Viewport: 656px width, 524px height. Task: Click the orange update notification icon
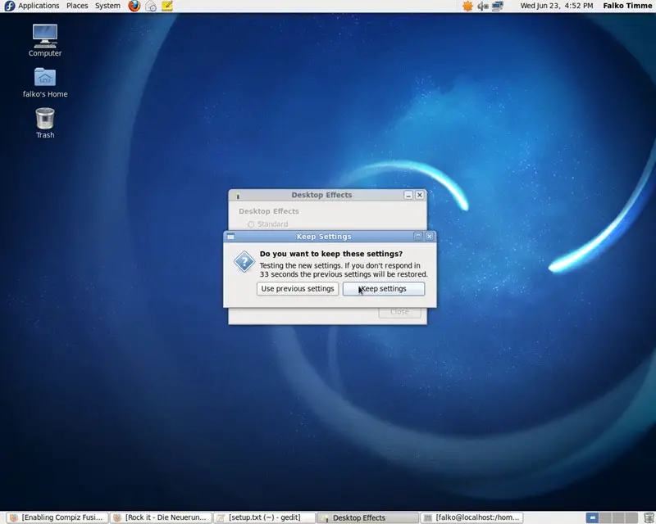467,6
